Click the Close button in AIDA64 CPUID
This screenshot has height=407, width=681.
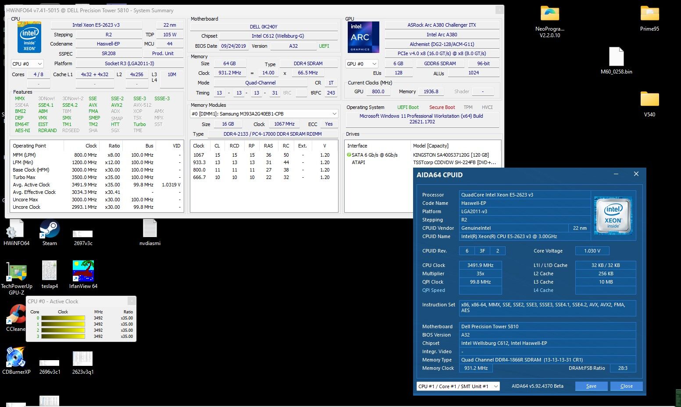627,386
